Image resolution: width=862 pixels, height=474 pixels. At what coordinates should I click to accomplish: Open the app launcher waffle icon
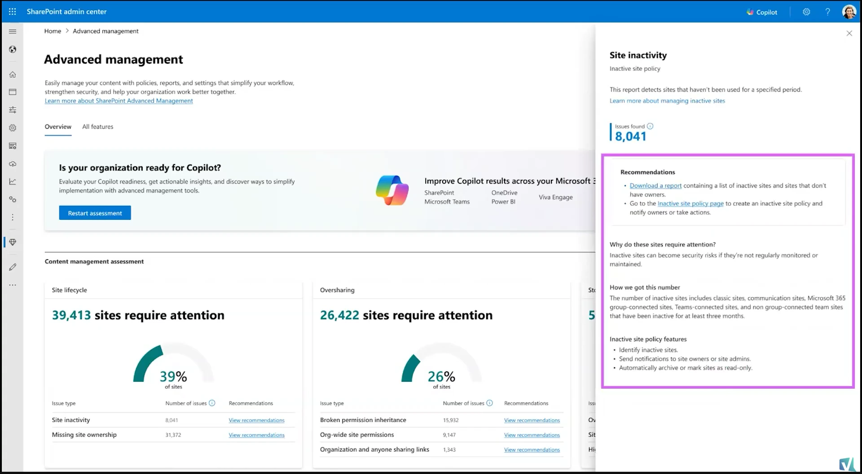click(13, 12)
